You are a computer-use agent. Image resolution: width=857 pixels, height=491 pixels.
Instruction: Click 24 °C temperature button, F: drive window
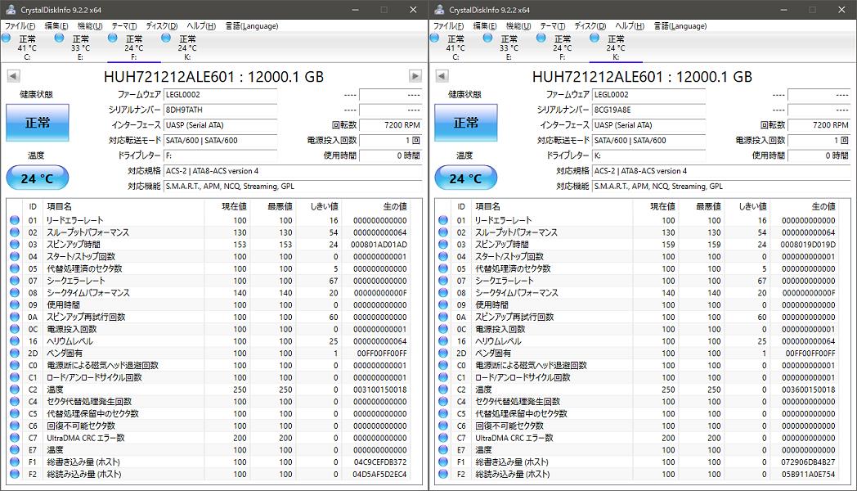(37, 178)
